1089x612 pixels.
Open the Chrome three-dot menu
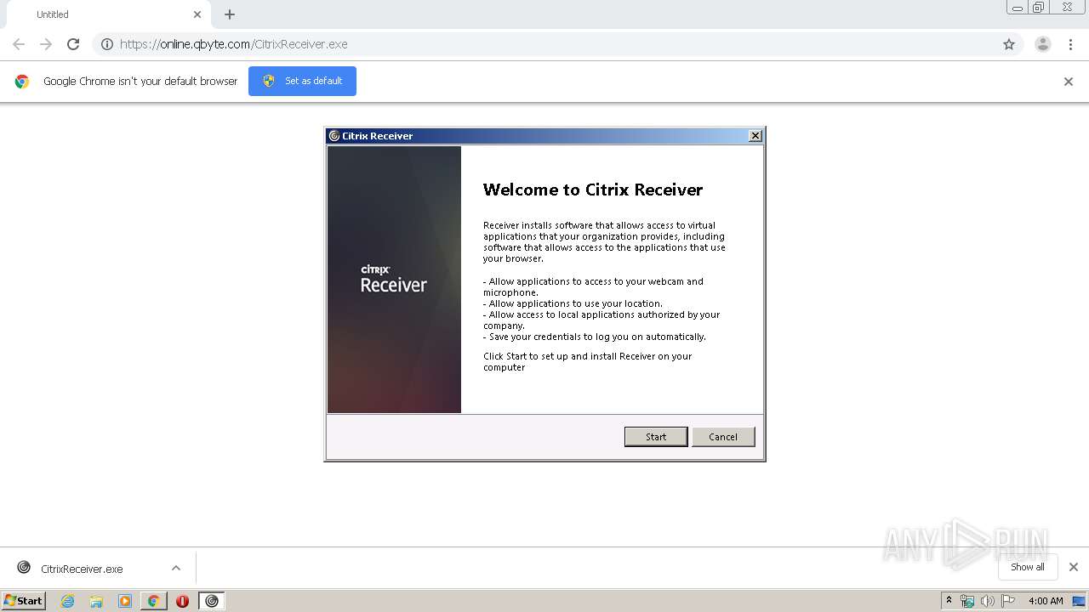[x=1071, y=44]
